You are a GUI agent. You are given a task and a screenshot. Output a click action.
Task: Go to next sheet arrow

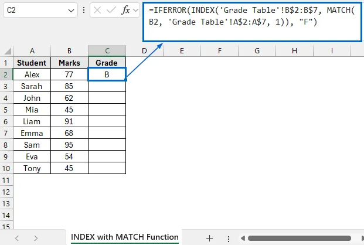36,238
